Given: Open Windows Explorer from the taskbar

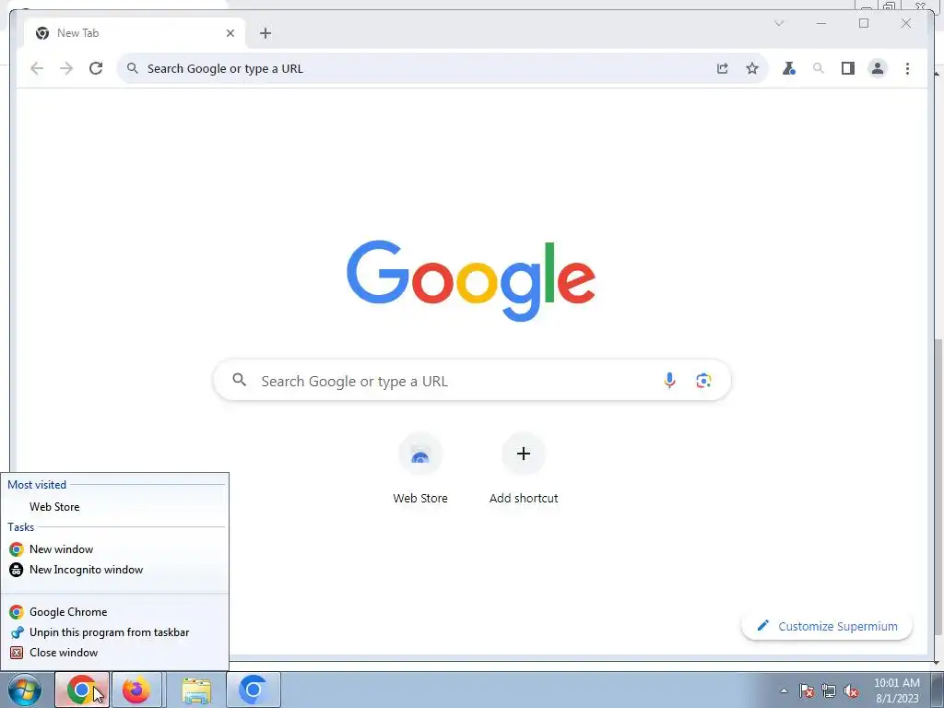Looking at the screenshot, I should tap(196, 690).
